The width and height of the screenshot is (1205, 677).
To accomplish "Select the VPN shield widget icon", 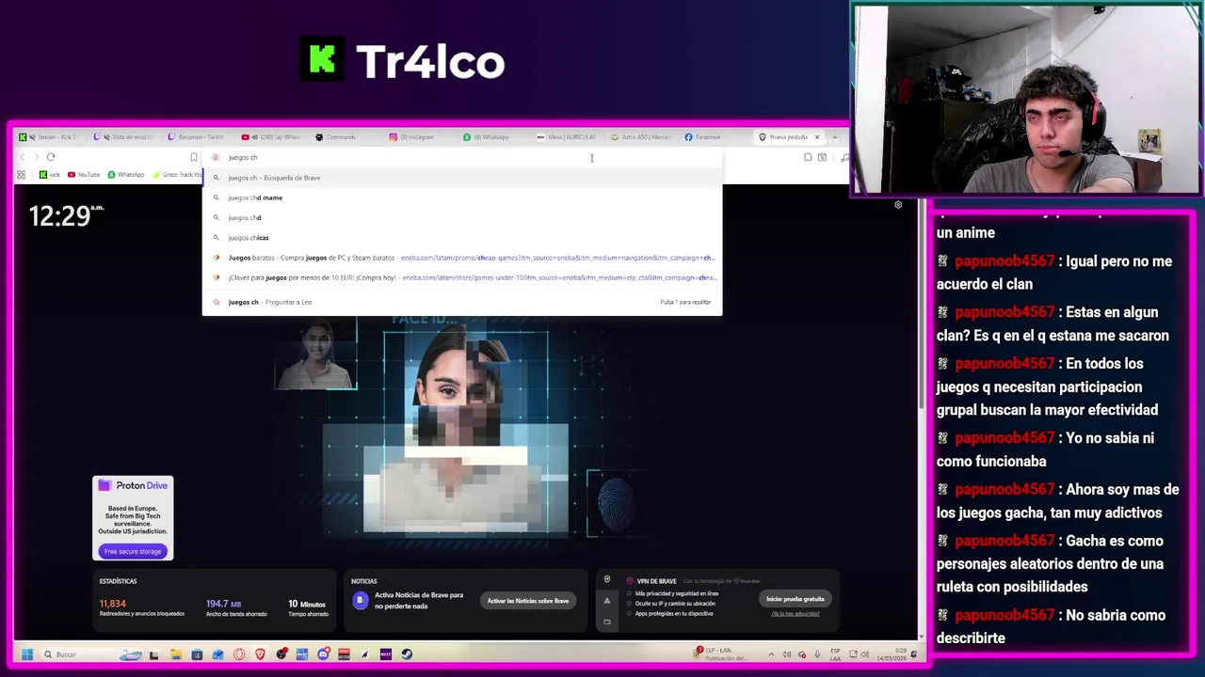I will click(x=607, y=580).
